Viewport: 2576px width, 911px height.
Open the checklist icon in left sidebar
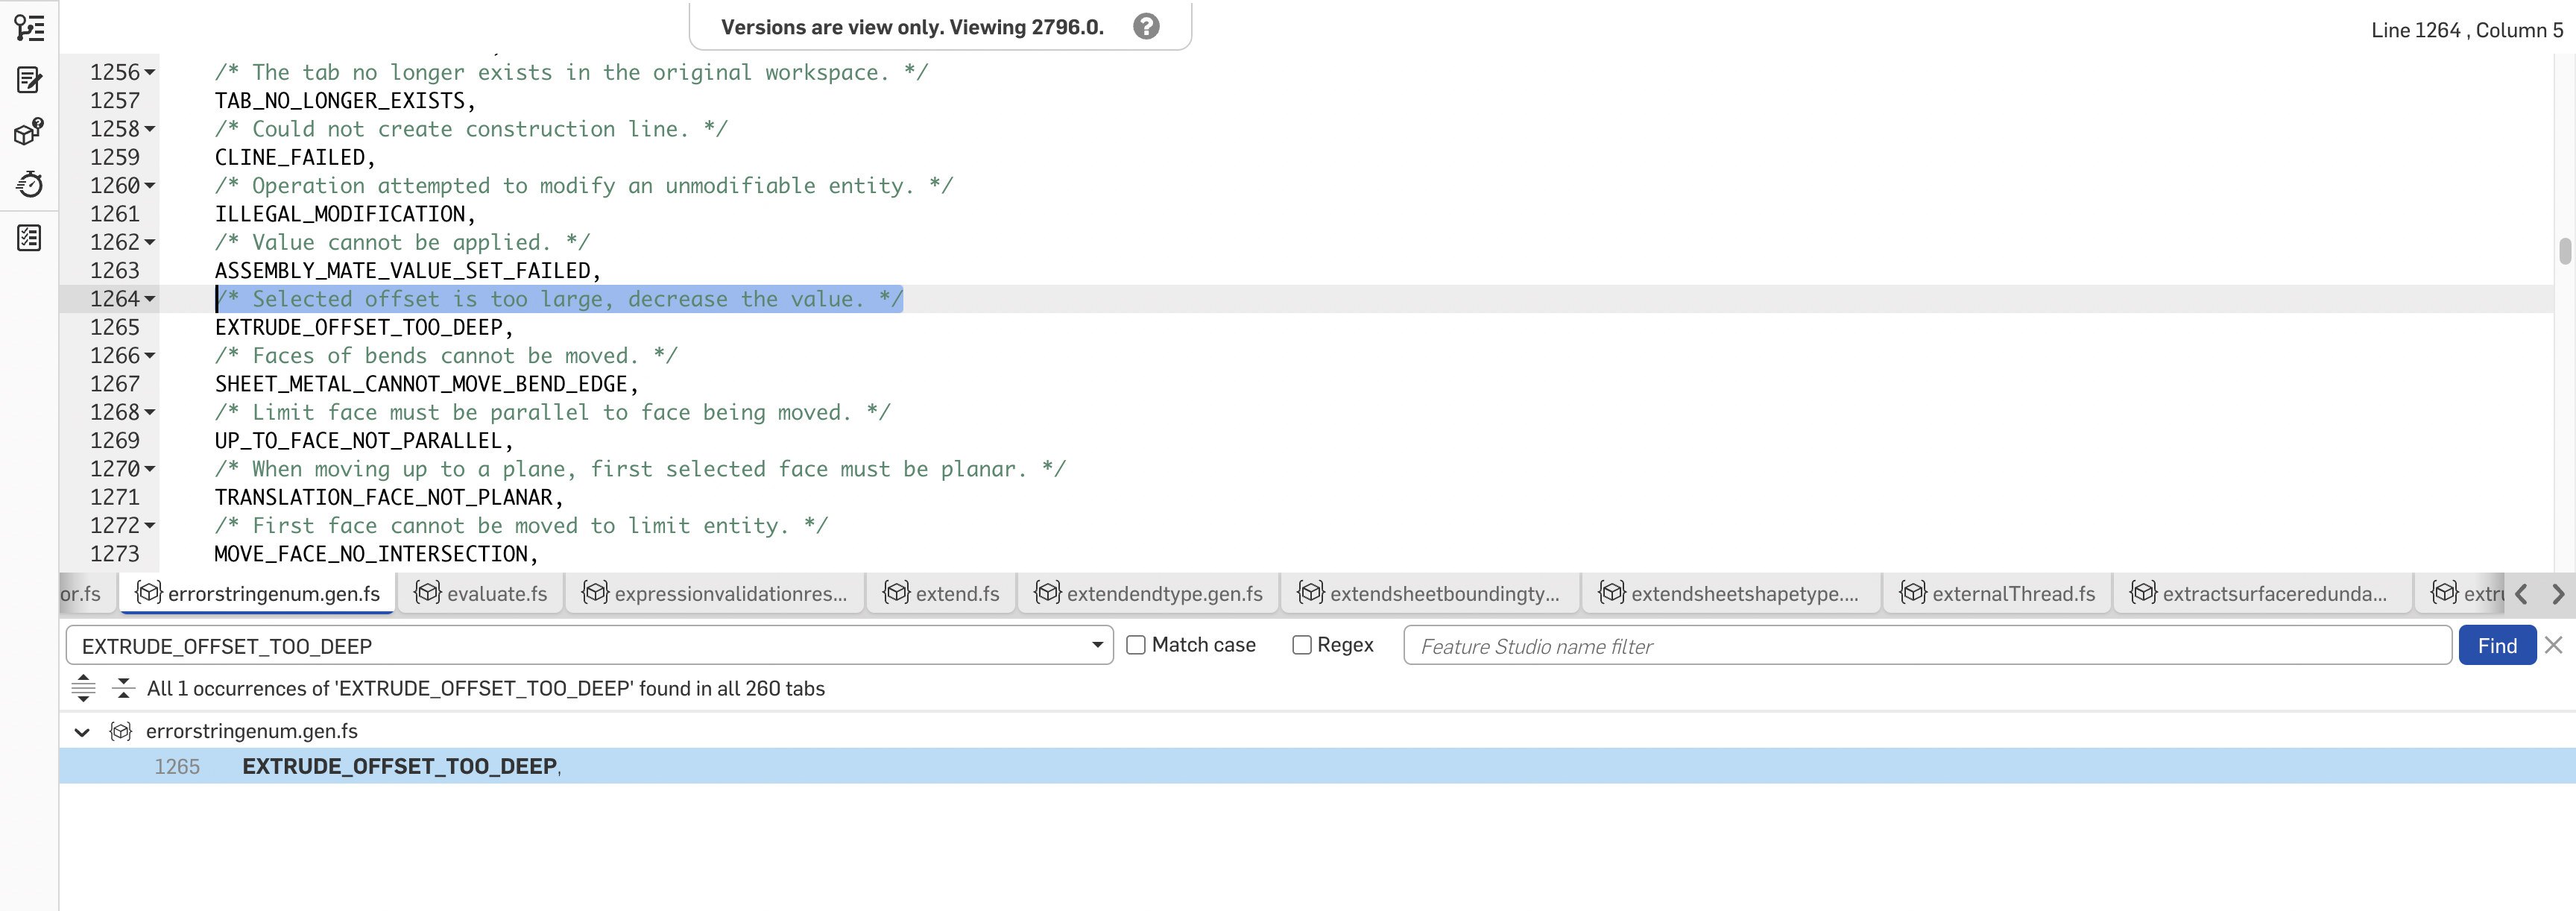[29, 238]
